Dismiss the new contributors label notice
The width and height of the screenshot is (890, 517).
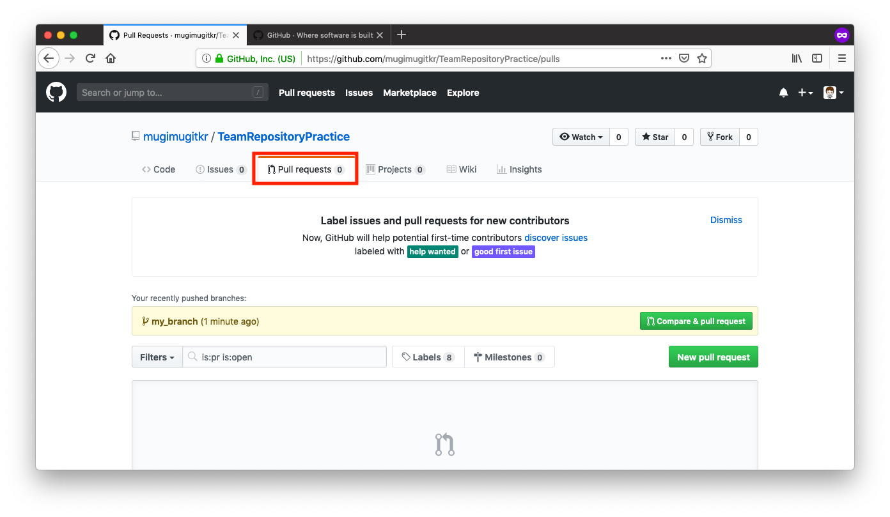(726, 220)
